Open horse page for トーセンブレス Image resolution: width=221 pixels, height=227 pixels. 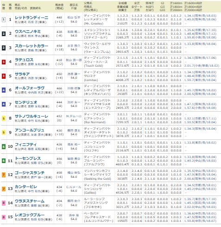(x=28, y=158)
